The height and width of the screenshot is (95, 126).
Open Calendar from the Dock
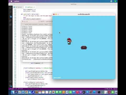coord(40,92)
